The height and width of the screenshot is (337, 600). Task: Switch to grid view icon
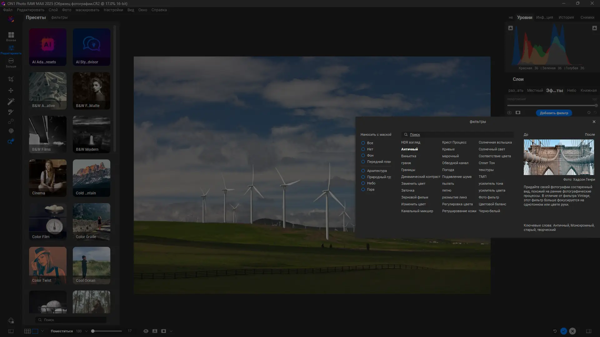coord(27,331)
